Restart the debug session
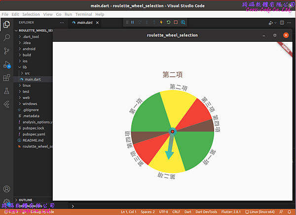Image resolution: width=296 pixels, height=215 pixels. pyautogui.click(x=168, y=23)
